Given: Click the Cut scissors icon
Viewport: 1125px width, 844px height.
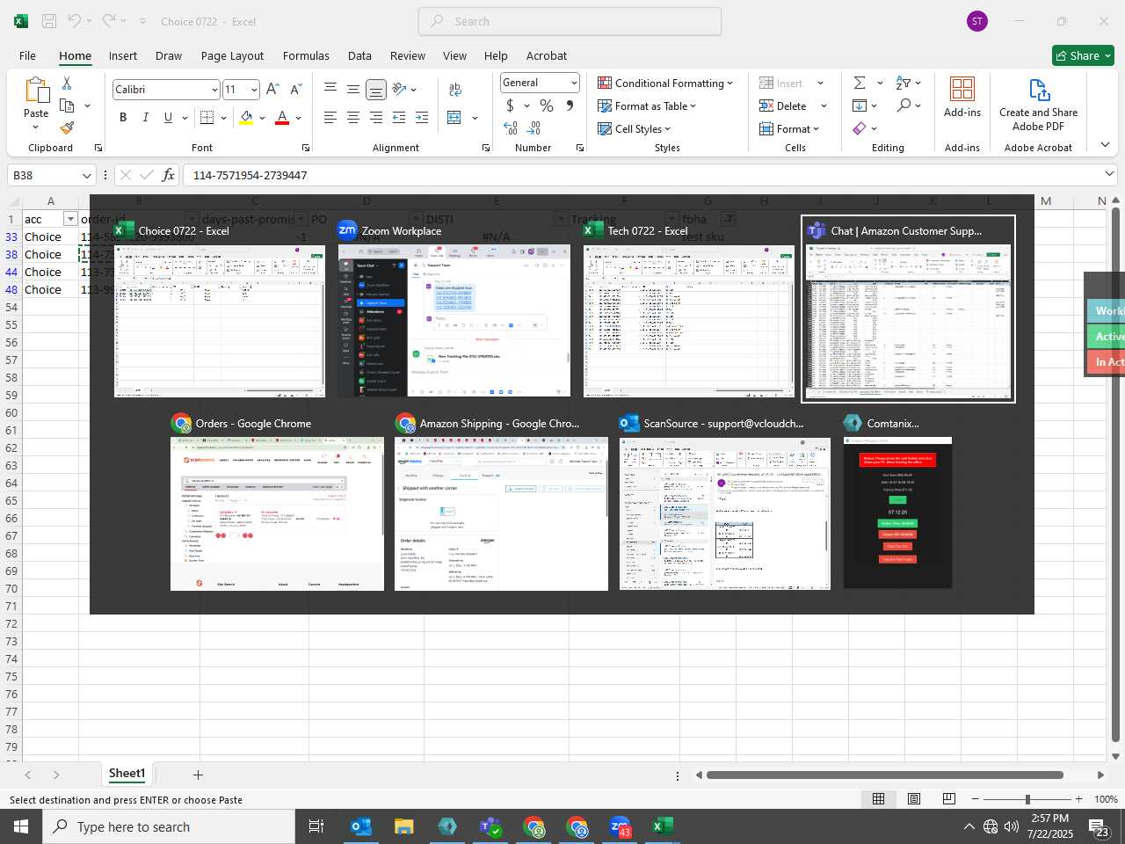Looking at the screenshot, I should (66, 83).
